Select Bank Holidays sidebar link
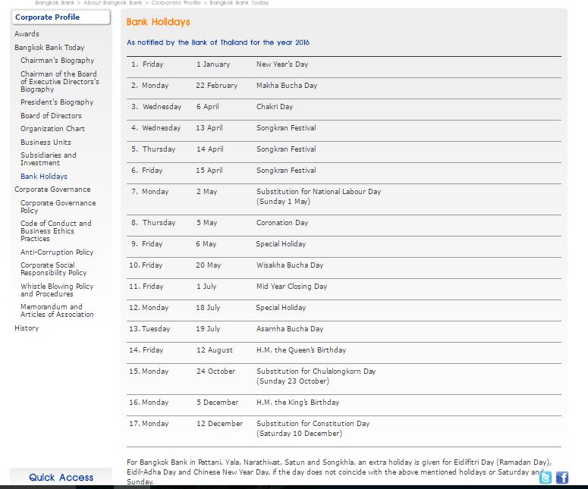 coord(44,176)
